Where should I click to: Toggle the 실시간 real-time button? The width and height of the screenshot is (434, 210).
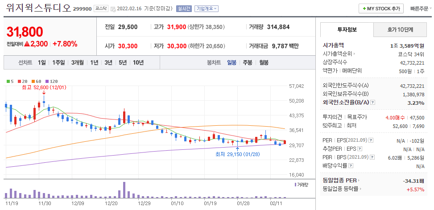tap(184, 8)
